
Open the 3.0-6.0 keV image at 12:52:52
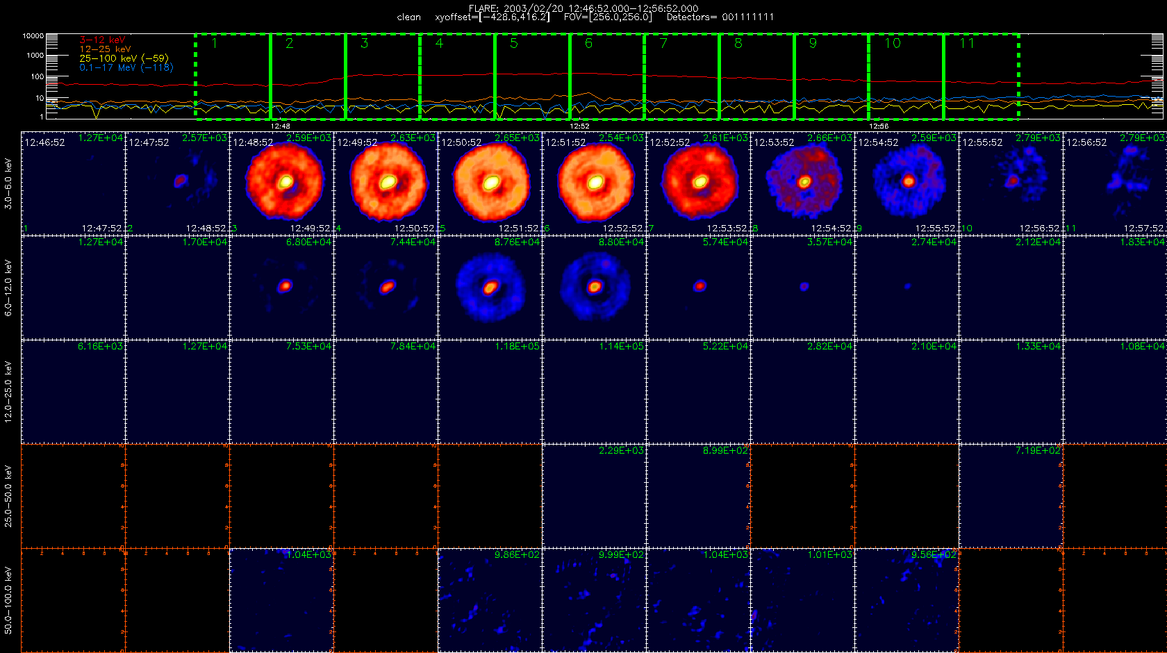[699, 183]
